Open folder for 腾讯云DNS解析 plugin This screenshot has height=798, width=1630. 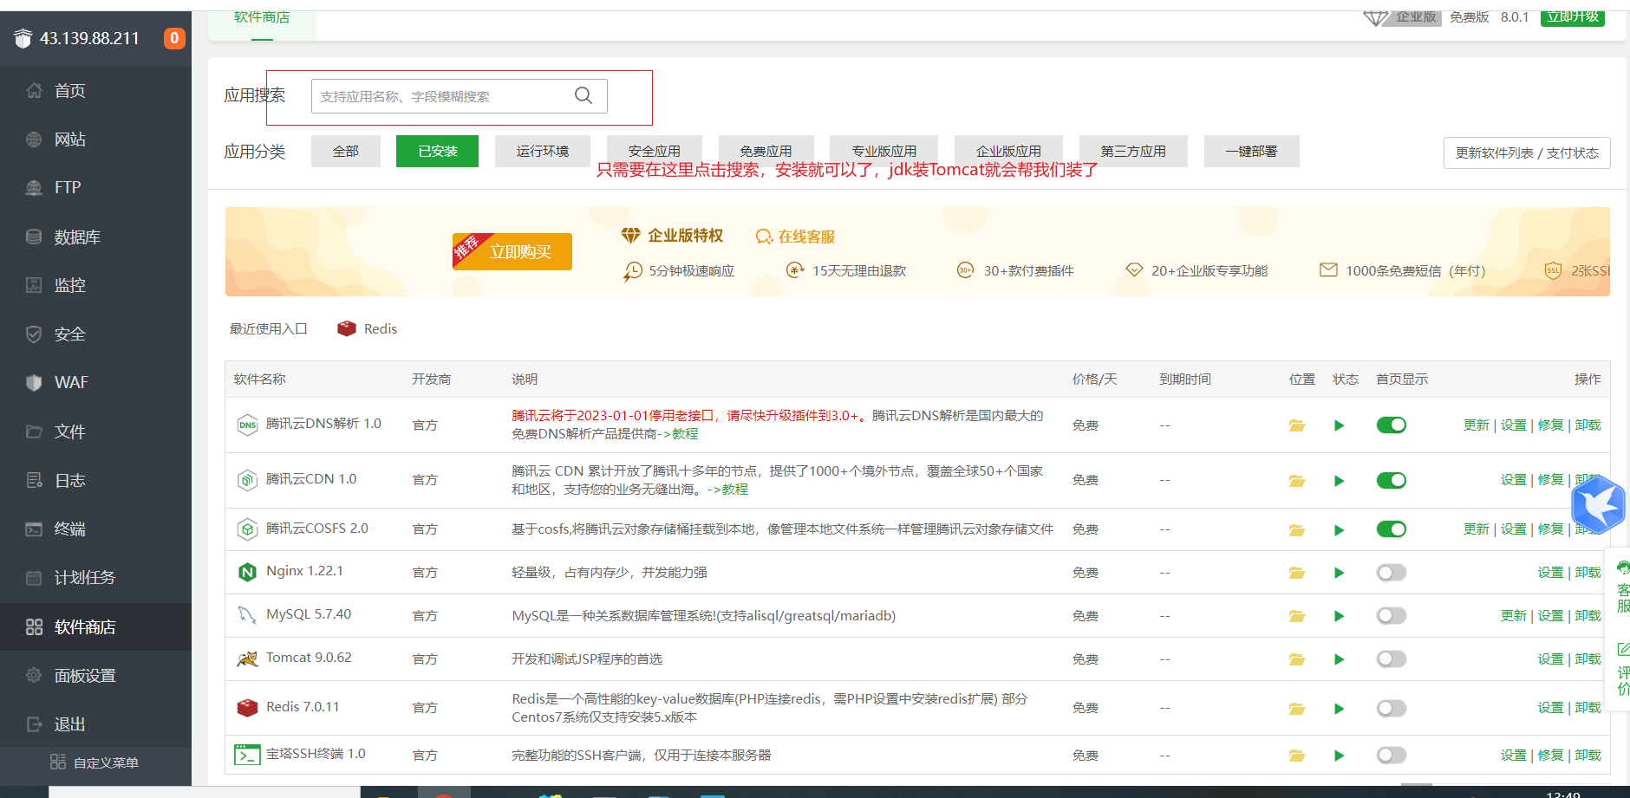point(1296,425)
